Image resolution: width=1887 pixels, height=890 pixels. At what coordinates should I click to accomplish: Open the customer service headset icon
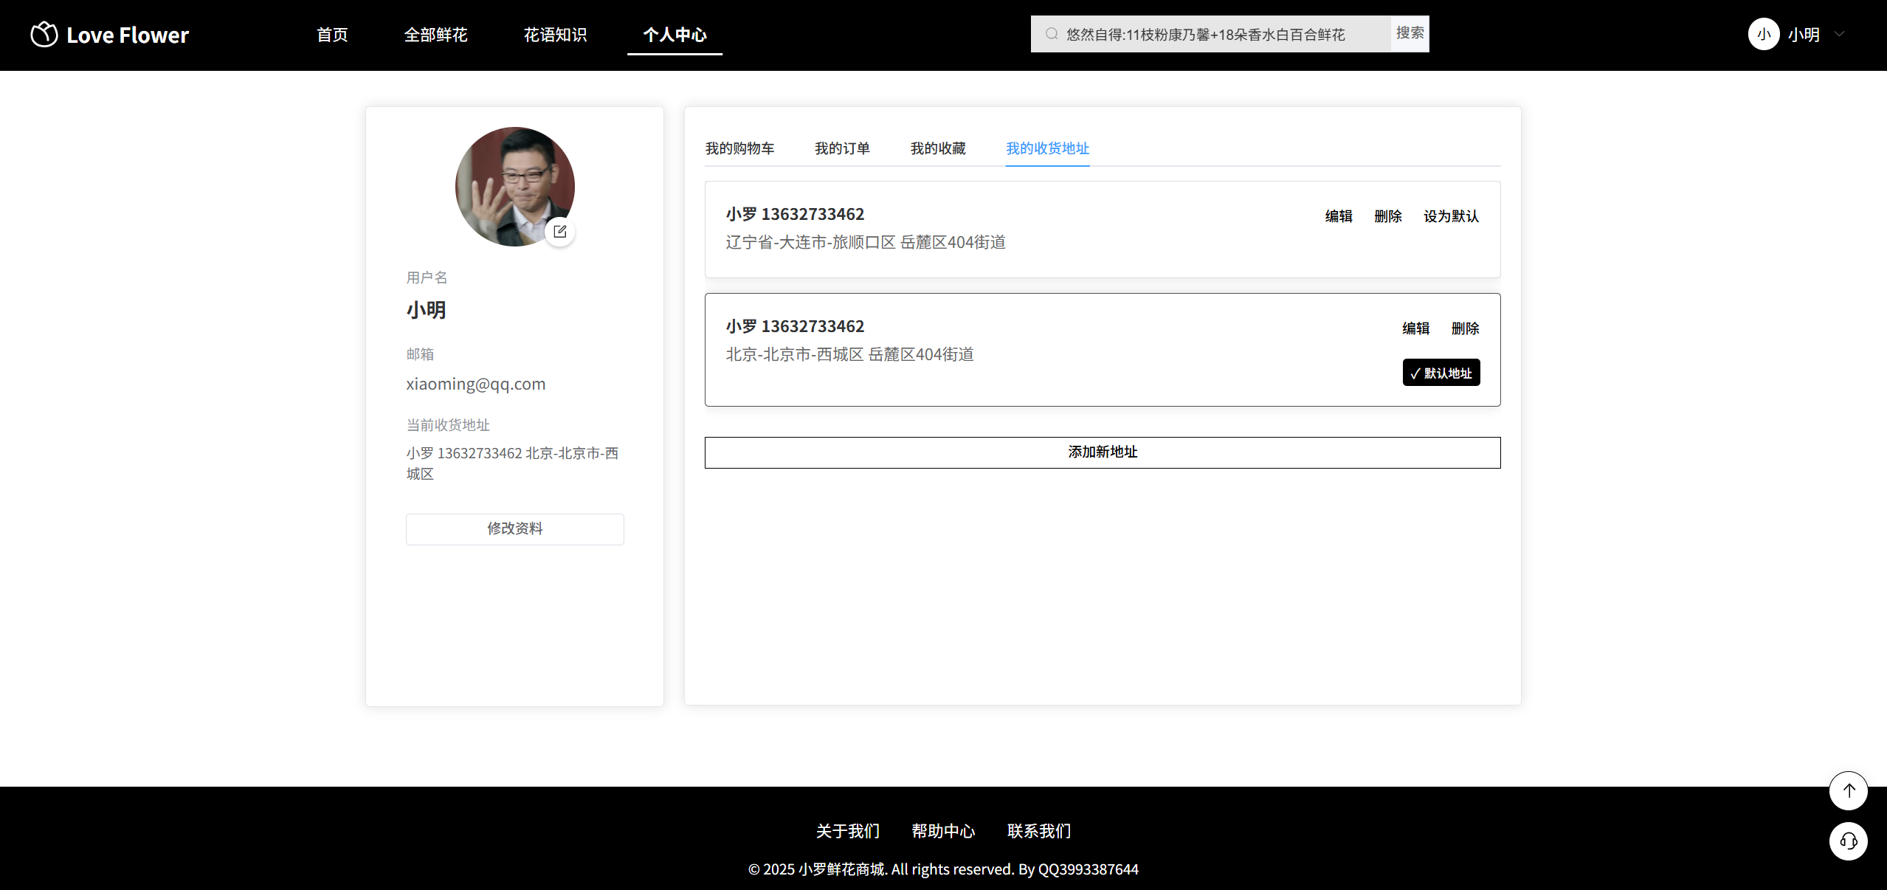pyautogui.click(x=1848, y=841)
